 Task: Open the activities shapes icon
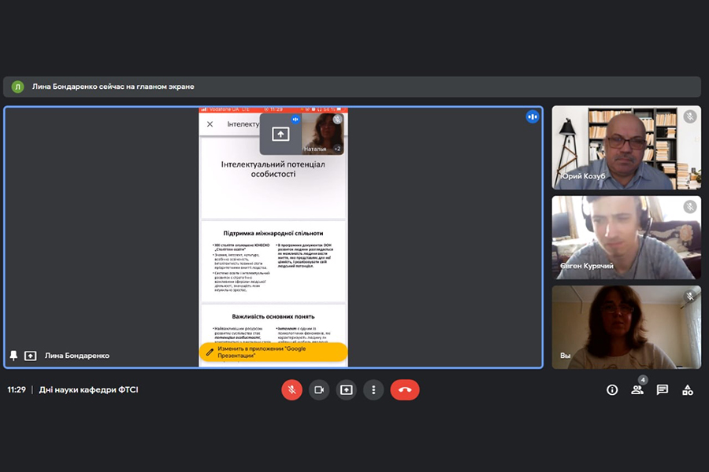coord(688,390)
